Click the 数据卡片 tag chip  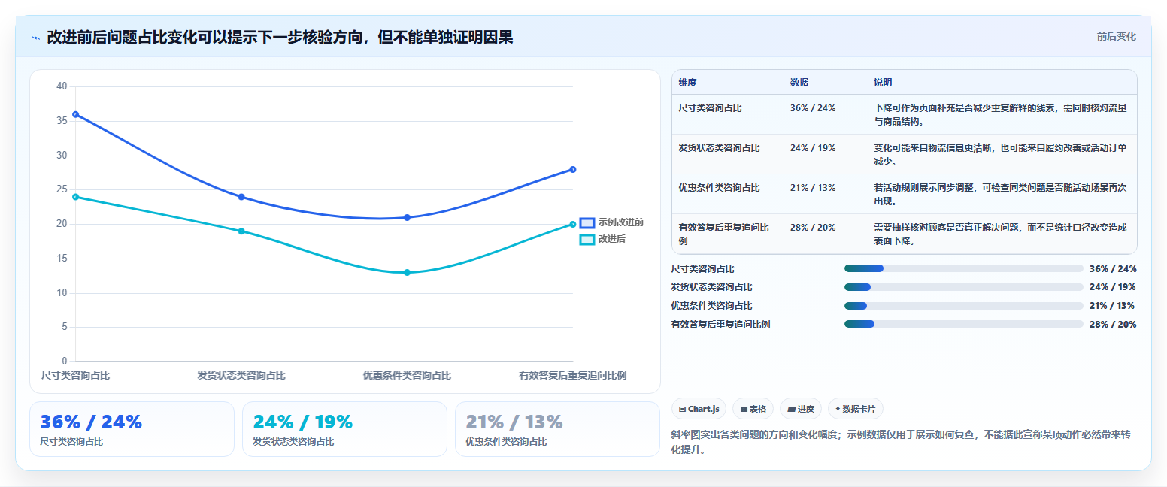(x=855, y=409)
